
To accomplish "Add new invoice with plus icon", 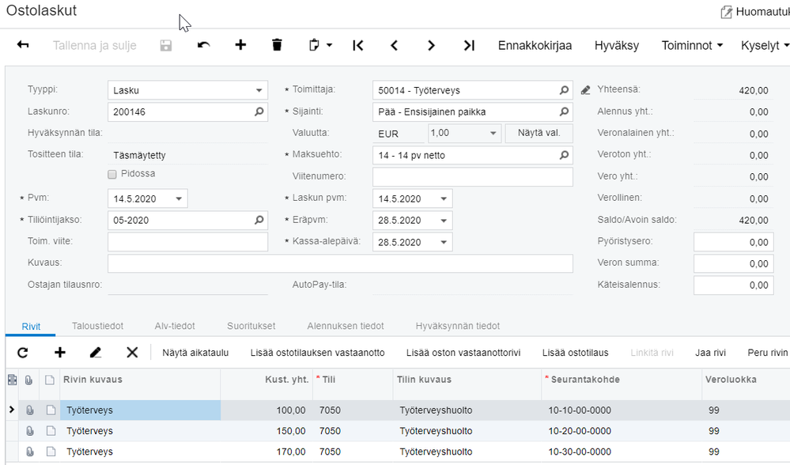I will tap(240, 46).
